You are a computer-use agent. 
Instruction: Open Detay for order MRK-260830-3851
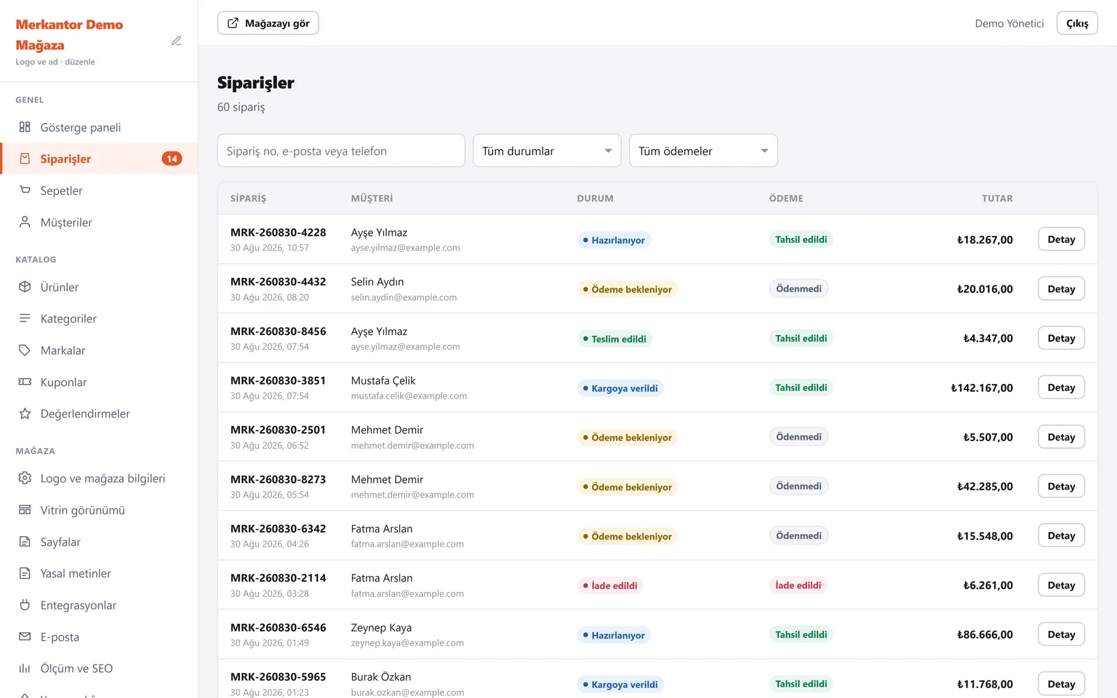1061,387
